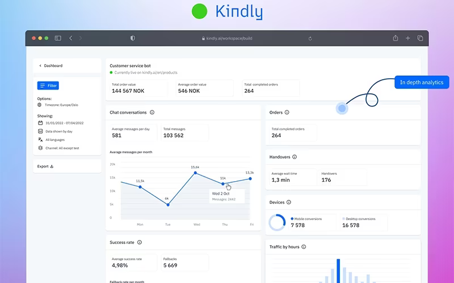454x283 pixels.
Task: Click Desktop conversions 16 578 value
Action: tap(351, 225)
